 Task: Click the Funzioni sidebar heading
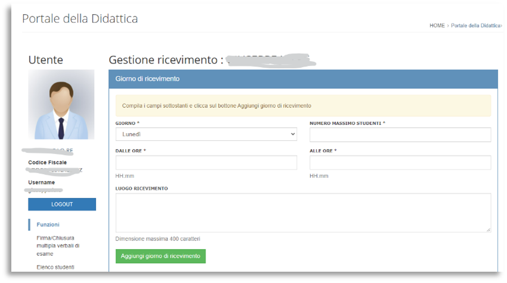[48, 225]
